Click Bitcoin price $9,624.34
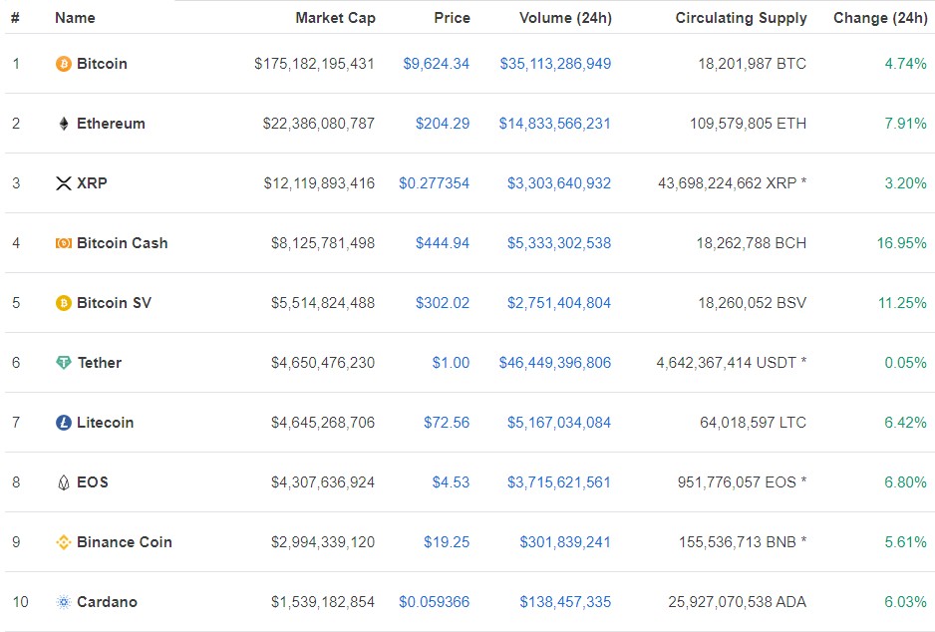 [x=437, y=64]
